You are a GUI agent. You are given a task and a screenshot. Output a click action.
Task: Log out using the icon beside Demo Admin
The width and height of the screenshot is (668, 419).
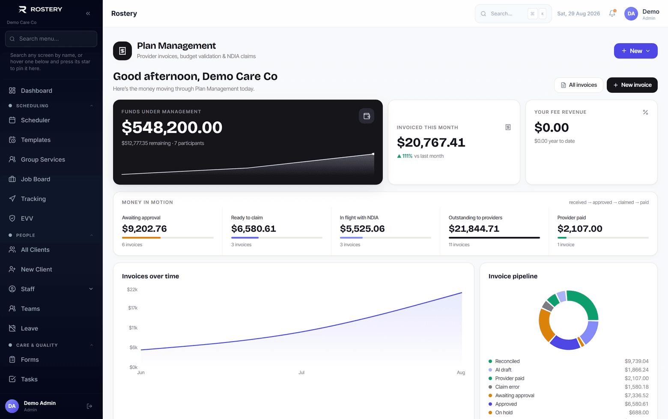pos(89,406)
